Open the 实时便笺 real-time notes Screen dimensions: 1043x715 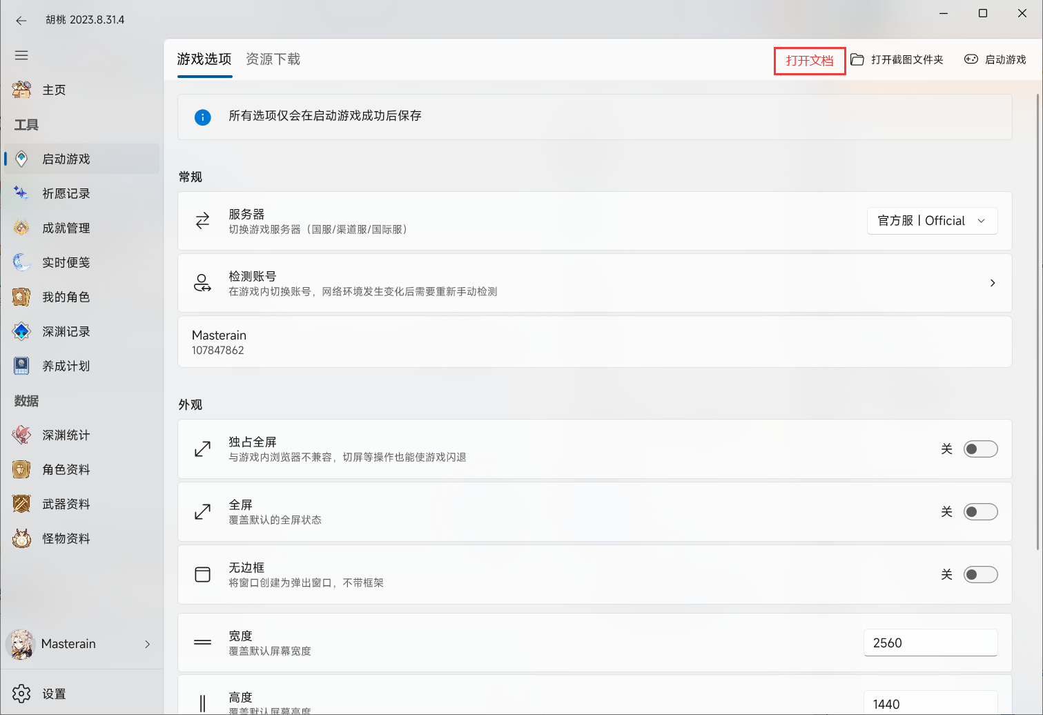pyautogui.click(x=66, y=262)
